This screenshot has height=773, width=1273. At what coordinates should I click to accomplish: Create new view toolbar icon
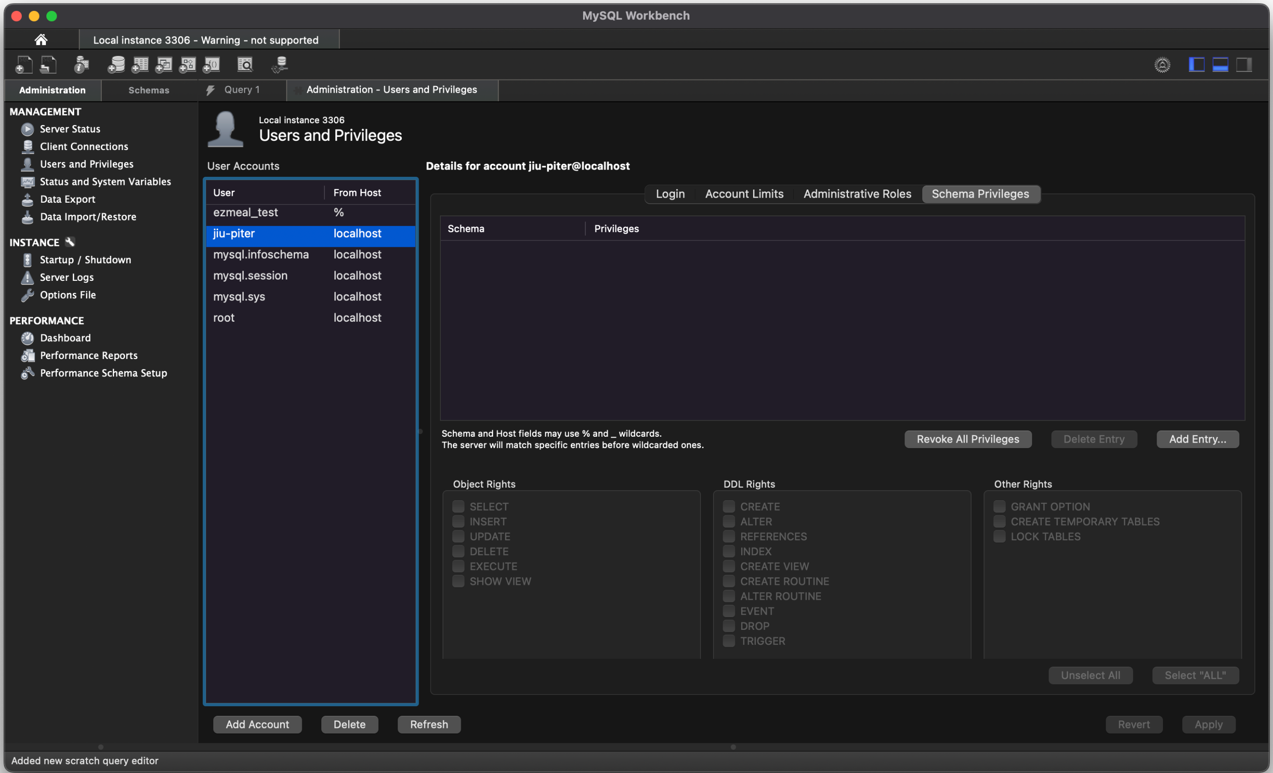pyautogui.click(x=163, y=65)
